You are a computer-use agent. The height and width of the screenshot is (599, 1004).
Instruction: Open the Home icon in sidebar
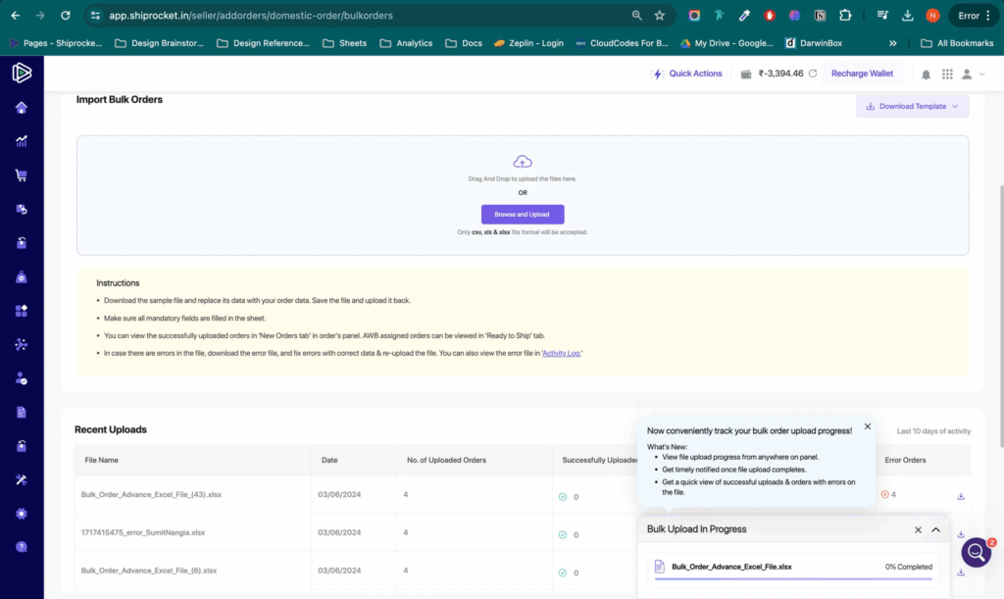[22, 108]
